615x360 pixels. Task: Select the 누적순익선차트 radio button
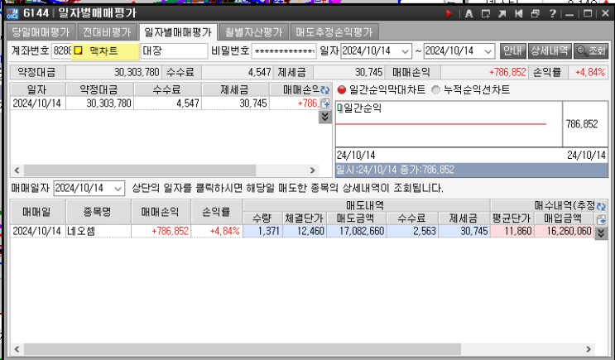(435, 90)
